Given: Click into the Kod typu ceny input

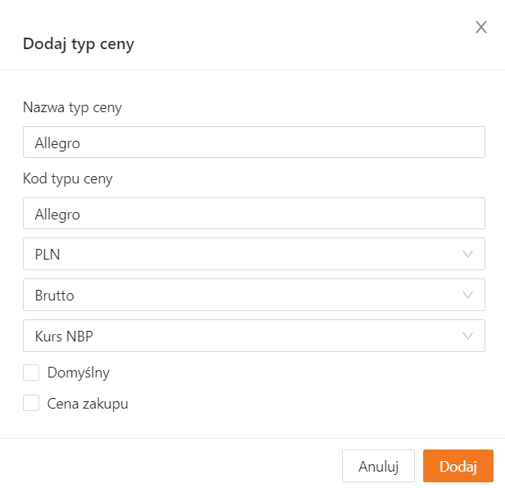Looking at the screenshot, I should 254,213.
